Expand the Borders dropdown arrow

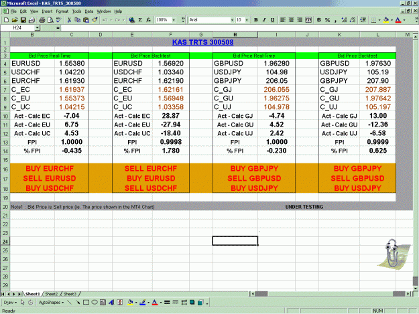379,20
